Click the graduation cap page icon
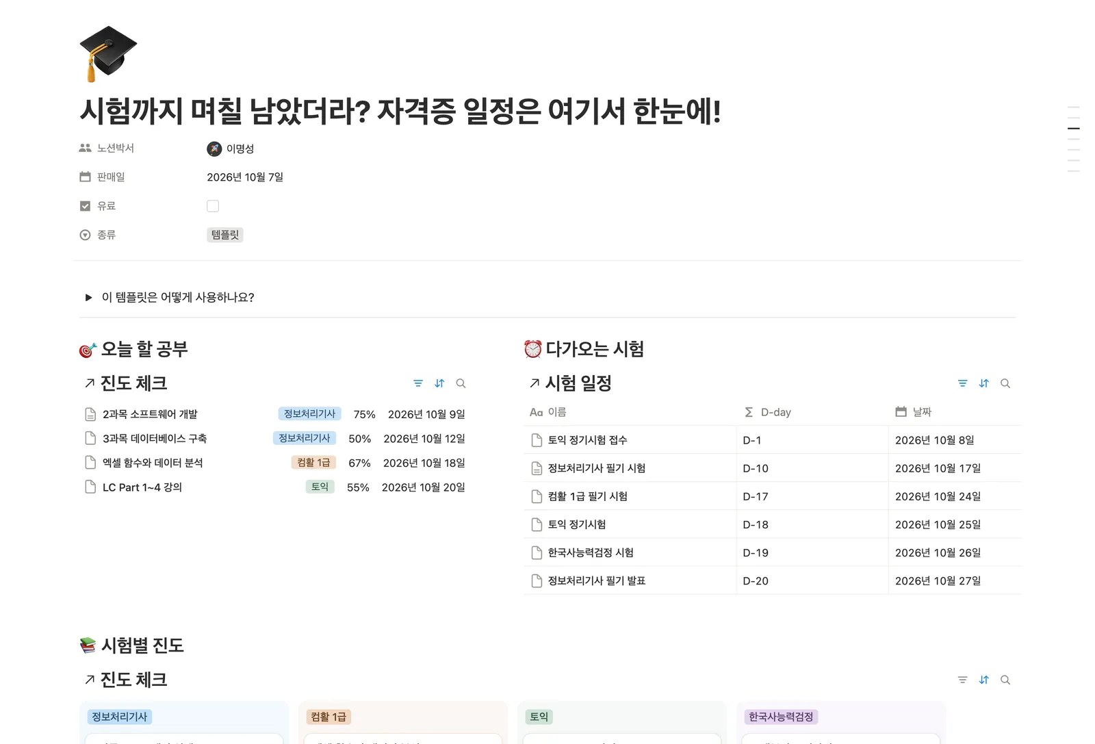This screenshot has height=744, width=1095. (108, 54)
